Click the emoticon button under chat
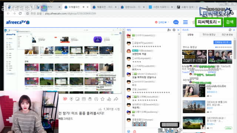Screen dimensions: 237x133 click(128, 131)
